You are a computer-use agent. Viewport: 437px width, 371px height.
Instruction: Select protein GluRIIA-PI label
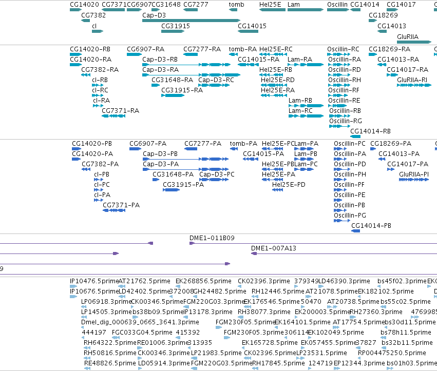414,174
